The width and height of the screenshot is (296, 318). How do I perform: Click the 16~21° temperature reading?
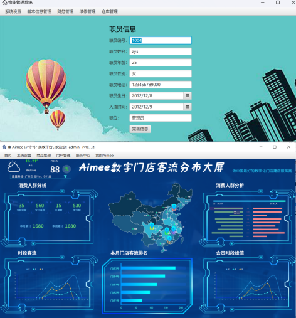31,161
